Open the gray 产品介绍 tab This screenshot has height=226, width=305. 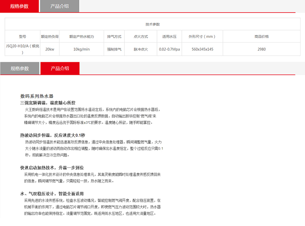pos(59,6)
